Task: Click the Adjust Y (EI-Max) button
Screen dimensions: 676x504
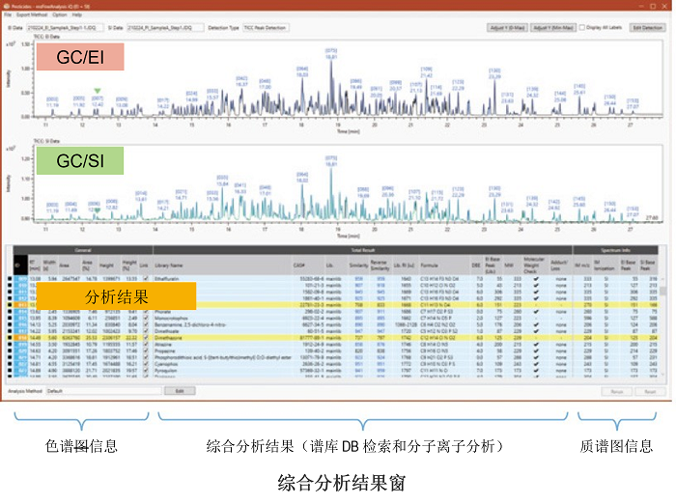Action: tap(506, 28)
